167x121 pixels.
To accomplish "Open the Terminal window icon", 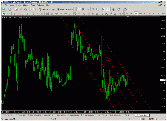I will pos(30,9).
